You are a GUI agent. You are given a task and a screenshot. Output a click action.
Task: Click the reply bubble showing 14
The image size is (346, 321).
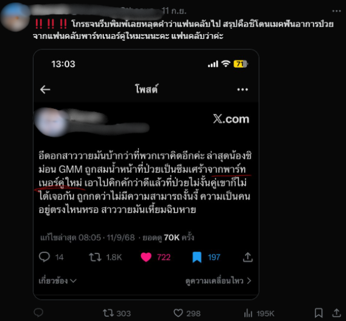tap(51, 257)
